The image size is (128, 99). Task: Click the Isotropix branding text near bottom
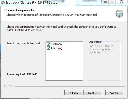8,86
